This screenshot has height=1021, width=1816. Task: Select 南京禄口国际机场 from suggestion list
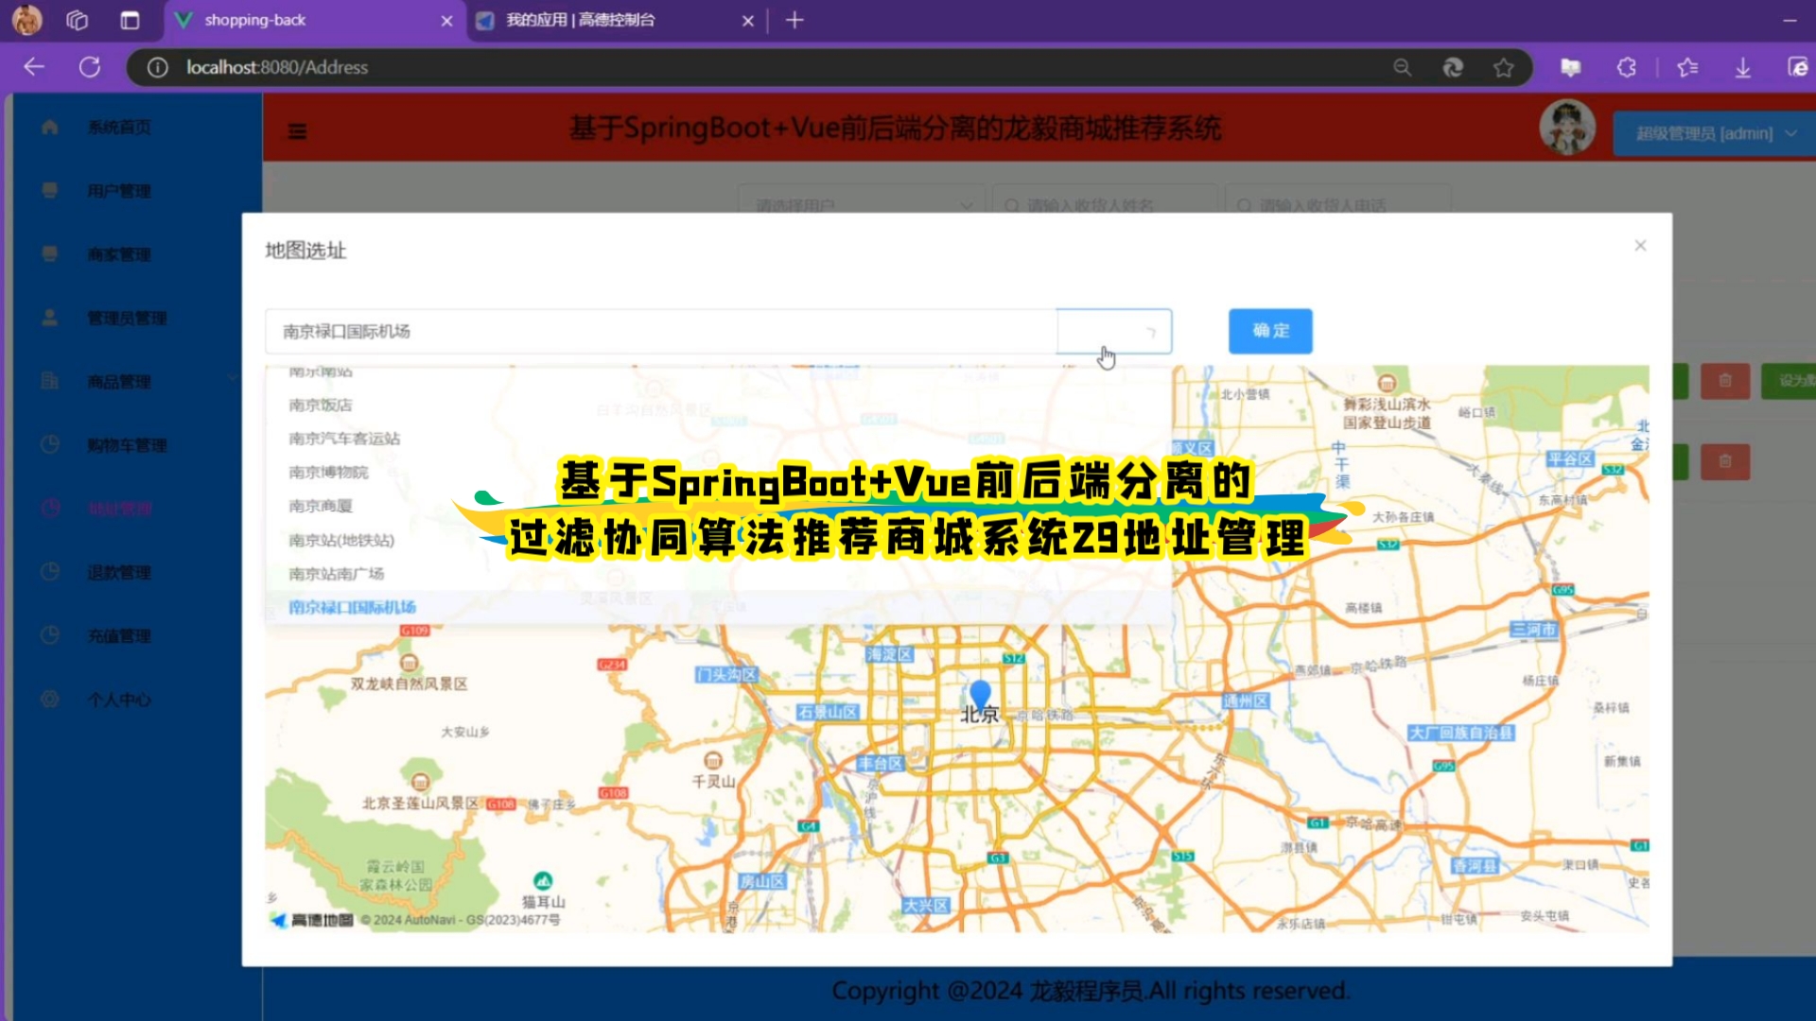click(x=352, y=606)
